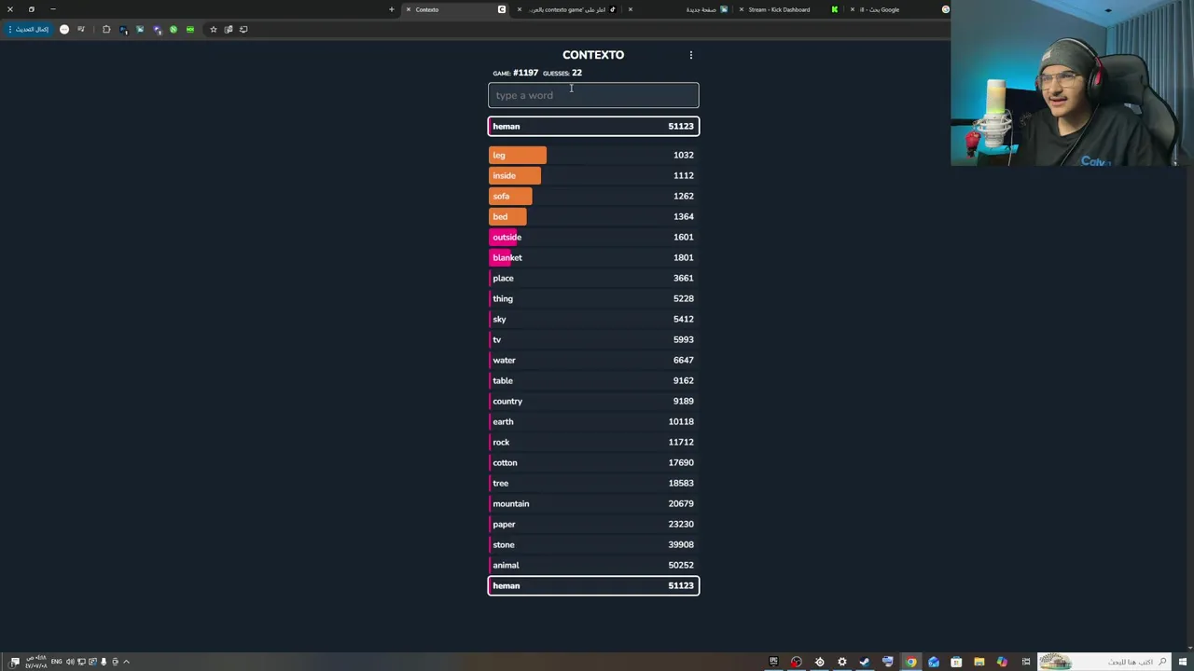
Task: Open the Settings gear app in taskbar
Action: point(842,662)
